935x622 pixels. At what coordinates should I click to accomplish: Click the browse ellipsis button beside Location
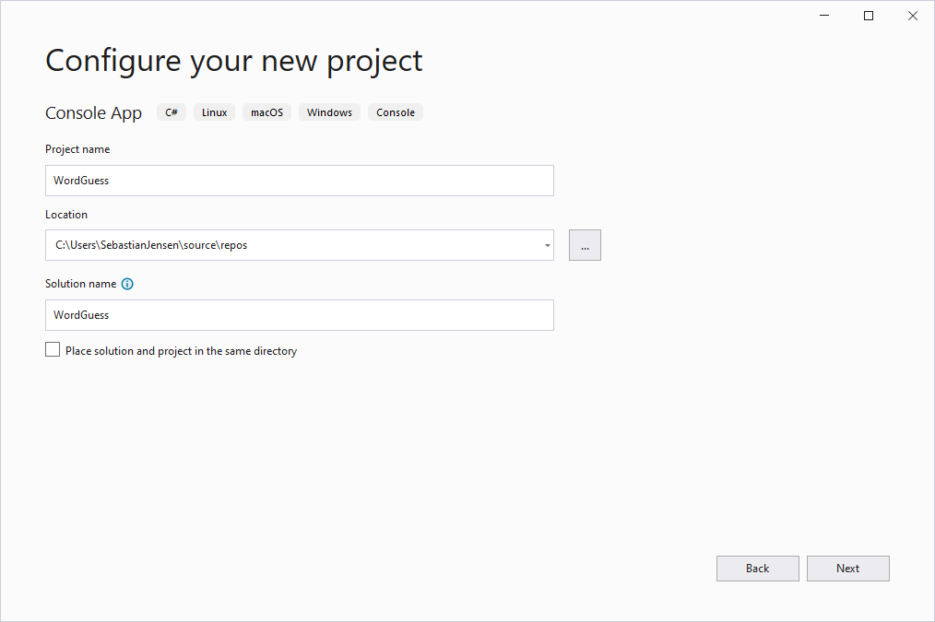(x=585, y=246)
